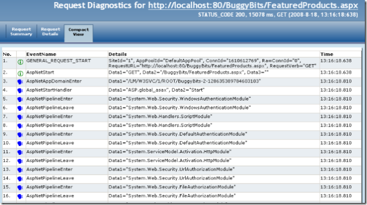This screenshot has height=205, width=367.
Task: Click the event icon in row 13
Action: click(20, 170)
